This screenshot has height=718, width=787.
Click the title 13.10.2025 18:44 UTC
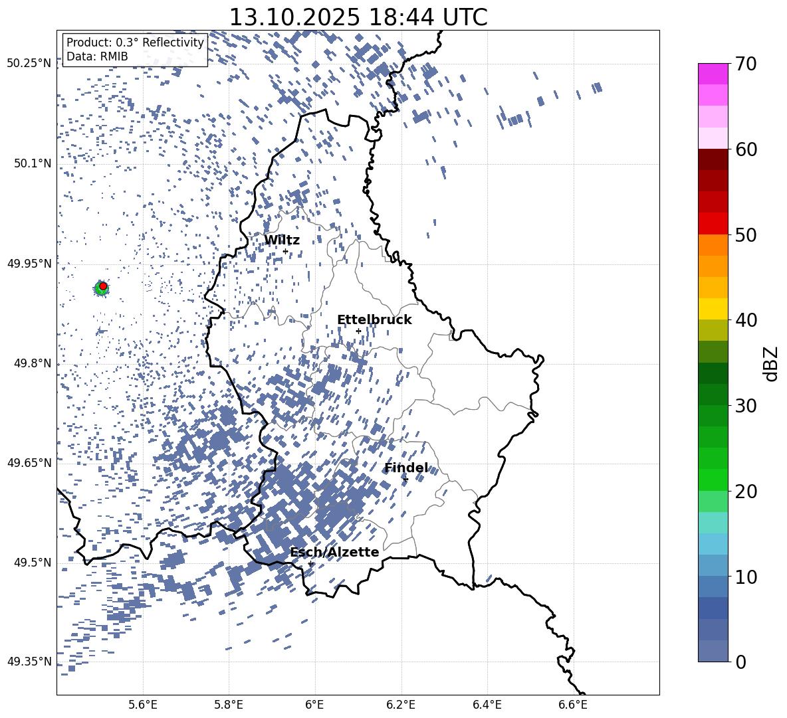pos(358,17)
